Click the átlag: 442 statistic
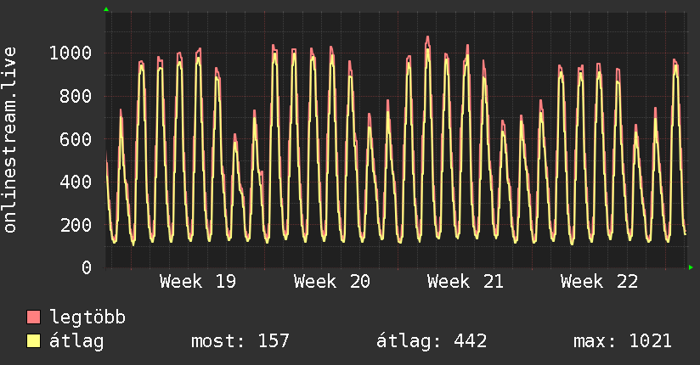The height and width of the screenshot is (365, 700). point(432,341)
